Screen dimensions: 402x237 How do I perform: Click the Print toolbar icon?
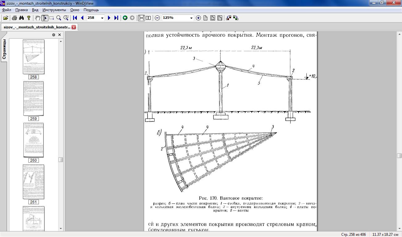[14, 18]
